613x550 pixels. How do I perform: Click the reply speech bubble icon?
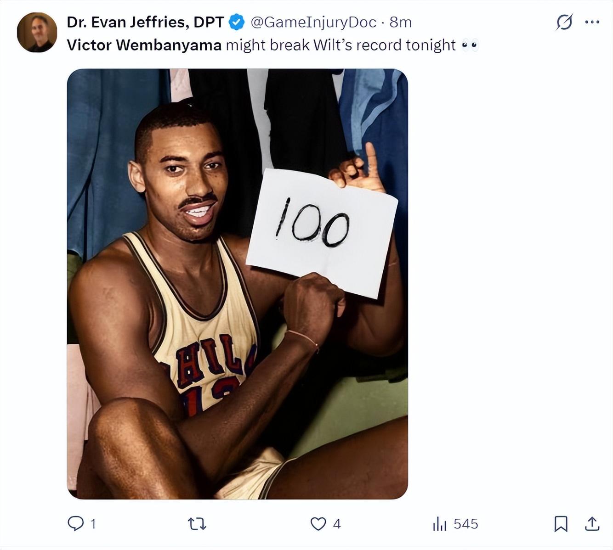[x=75, y=523]
